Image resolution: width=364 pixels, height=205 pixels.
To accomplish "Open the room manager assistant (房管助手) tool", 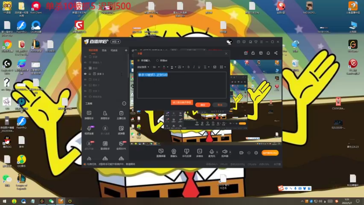I will point(105,115).
